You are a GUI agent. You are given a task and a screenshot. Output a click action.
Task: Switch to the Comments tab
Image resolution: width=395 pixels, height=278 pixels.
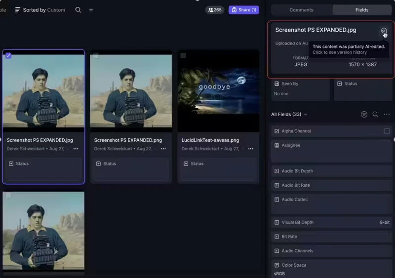[x=301, y=10]
